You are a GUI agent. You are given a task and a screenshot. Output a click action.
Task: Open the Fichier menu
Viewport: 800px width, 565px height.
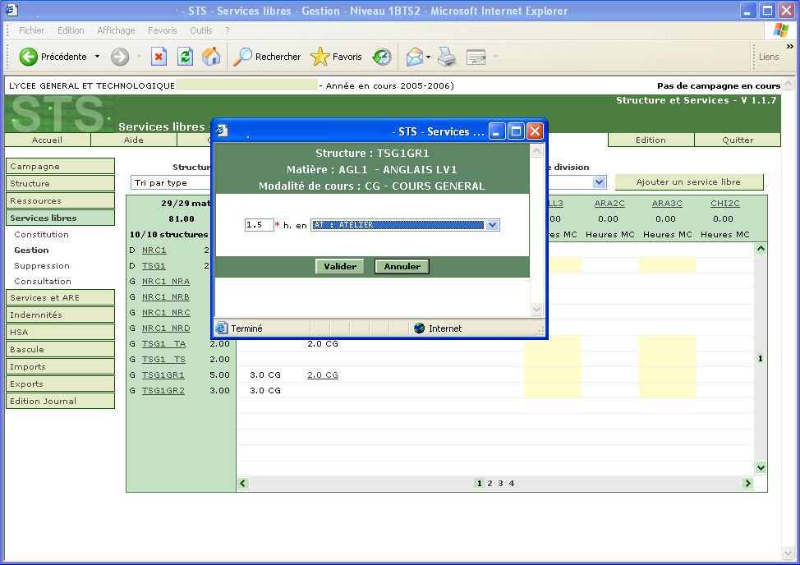coord(32,30)
